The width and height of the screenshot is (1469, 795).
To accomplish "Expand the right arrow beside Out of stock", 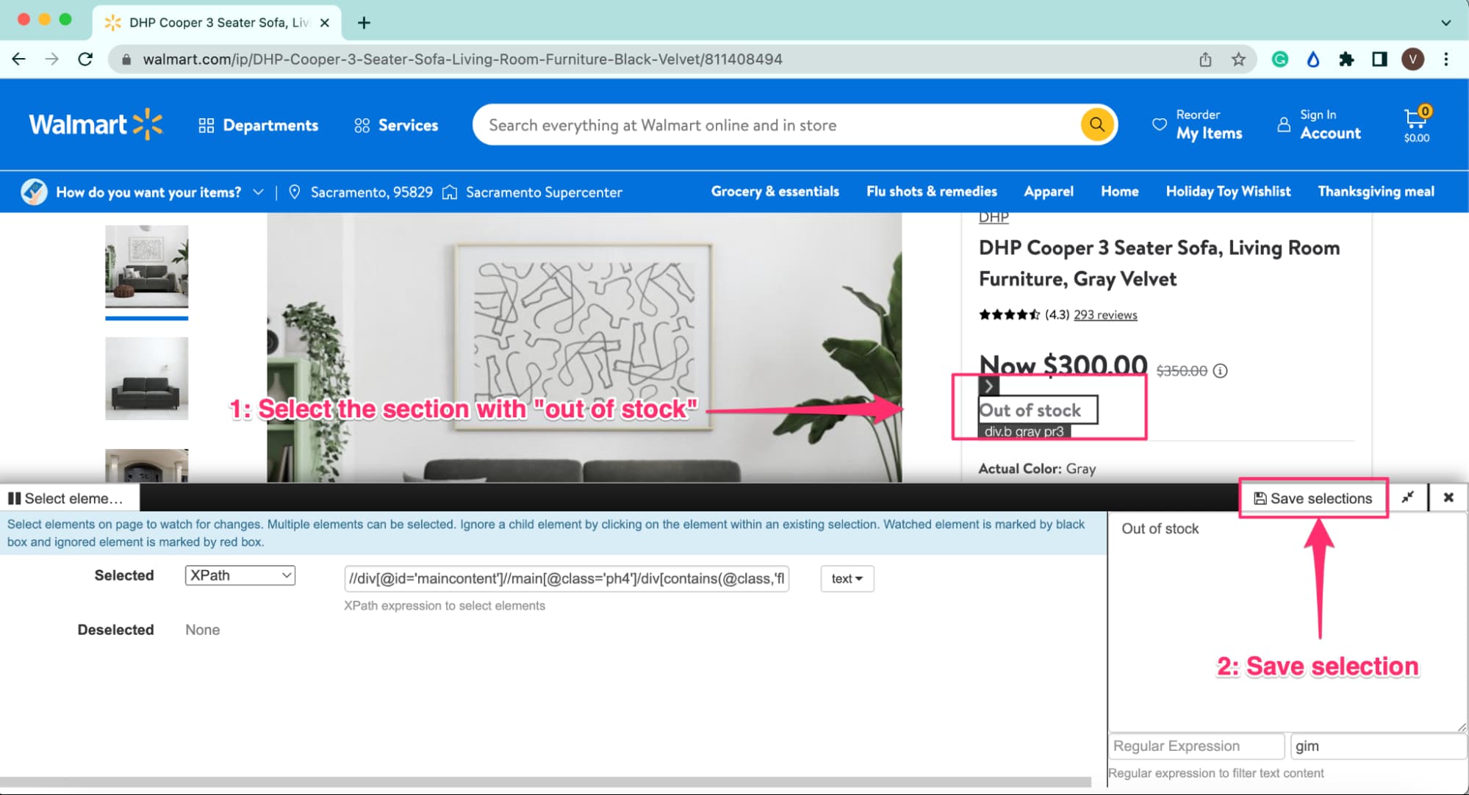I will pyautogui.click(x=988, y=386).
